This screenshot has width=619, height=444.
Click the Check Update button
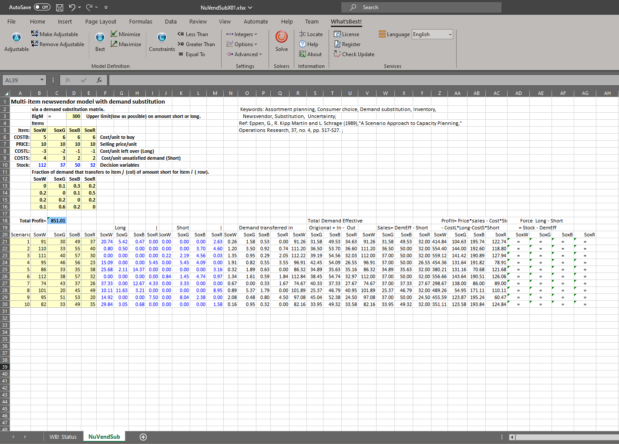pos(354,54)
